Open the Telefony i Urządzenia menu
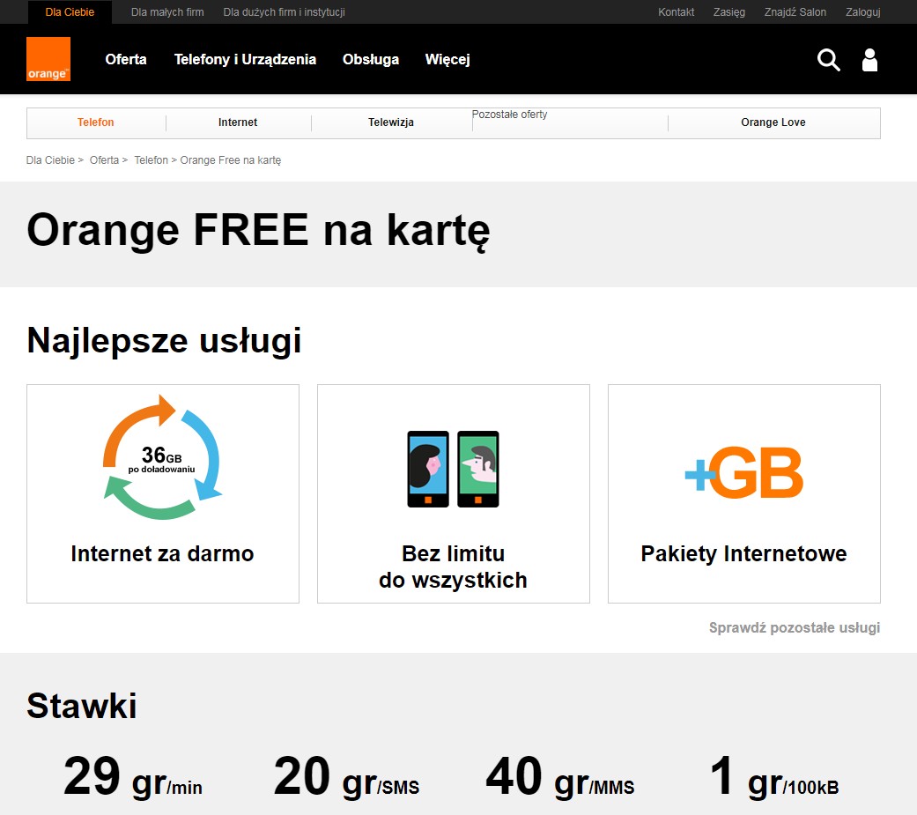Image resolution: width=917 pixels, height=815 pixels. pyautogui.click(x=245, y=59)
